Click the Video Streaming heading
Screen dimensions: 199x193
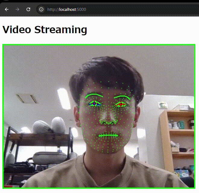45,30
